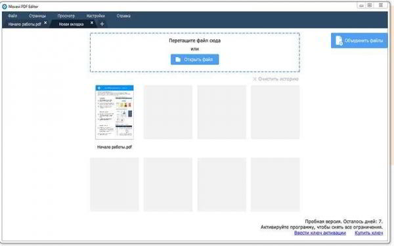Click the Открыть файл button
The width and height of the screenshot is (394, 246).
click(x=195, y=60)
